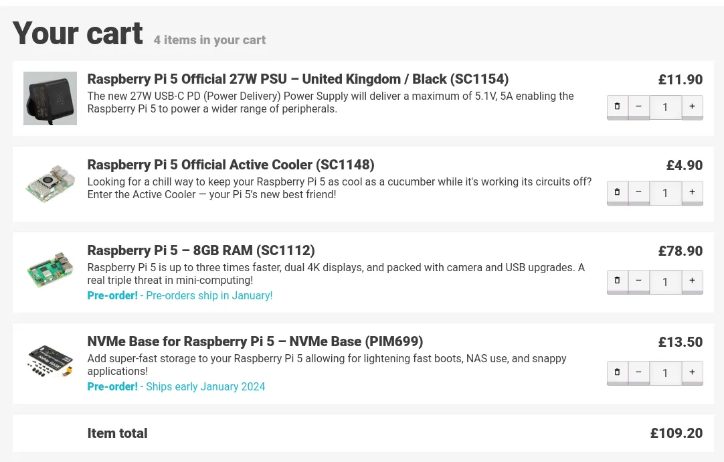The image size is (724, 462).
Task: Open the Raspberry Pi 5 Official 27W PSU title
Action: click(298, 79)
